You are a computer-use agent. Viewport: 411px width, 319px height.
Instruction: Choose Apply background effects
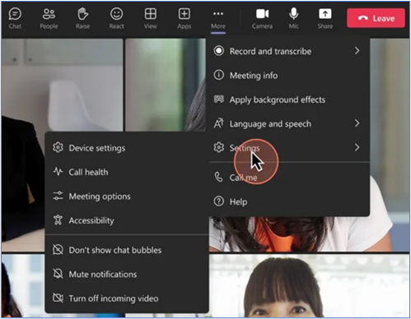[x=289, y=99]
